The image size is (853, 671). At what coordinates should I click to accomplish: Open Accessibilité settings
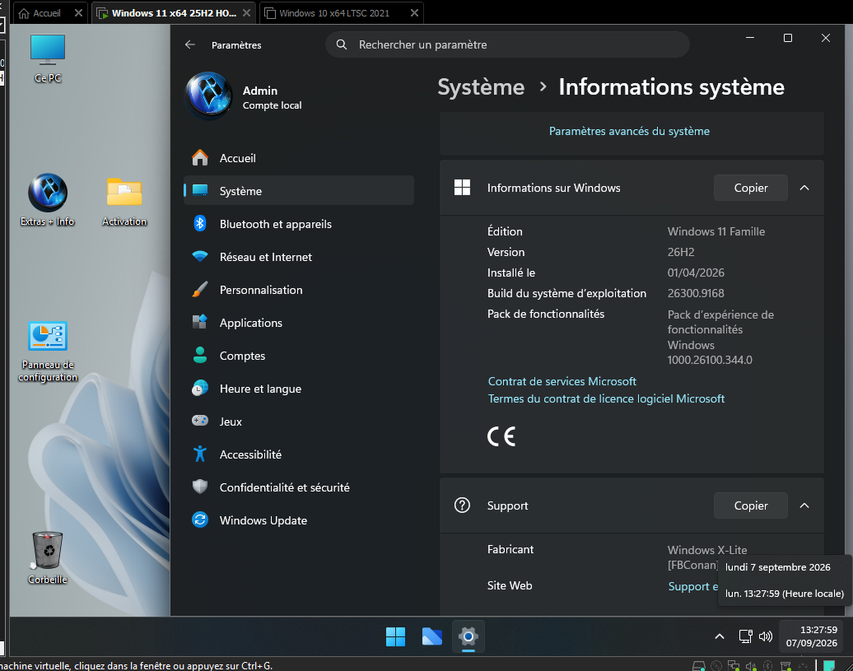[x=299, y=454]
